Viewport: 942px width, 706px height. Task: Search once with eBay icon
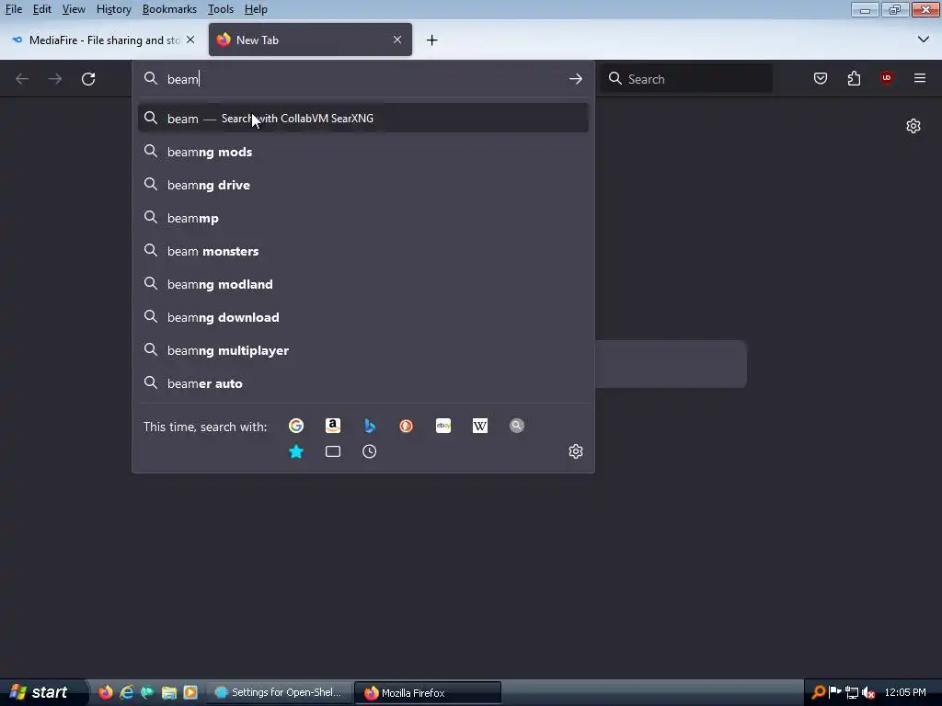[x=443, y=426]
